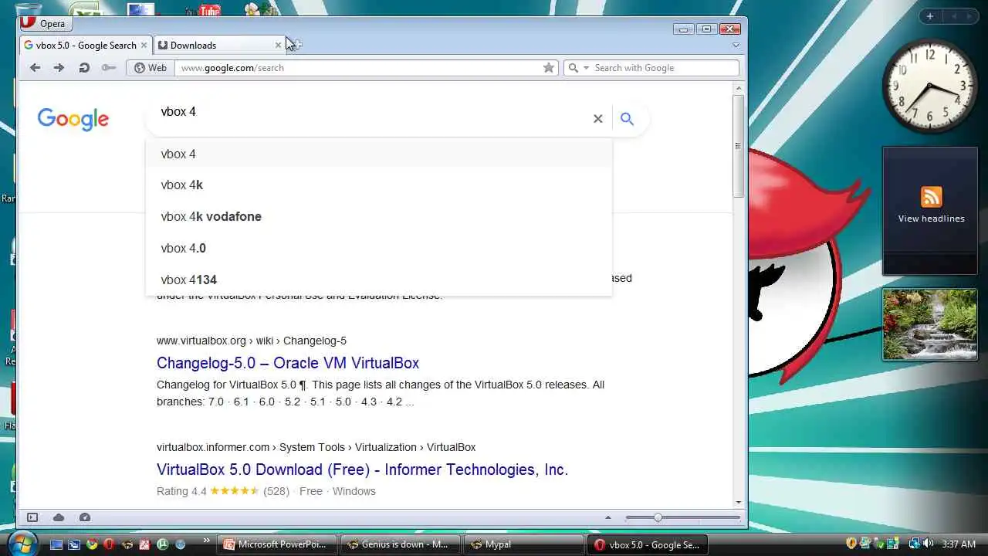Click scroll up arrow of page scrollbar
Viewport: 988px width, 556px height.
(x=739, y=90)
